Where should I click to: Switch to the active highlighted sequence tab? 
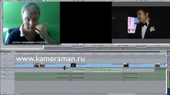point(13,52)
